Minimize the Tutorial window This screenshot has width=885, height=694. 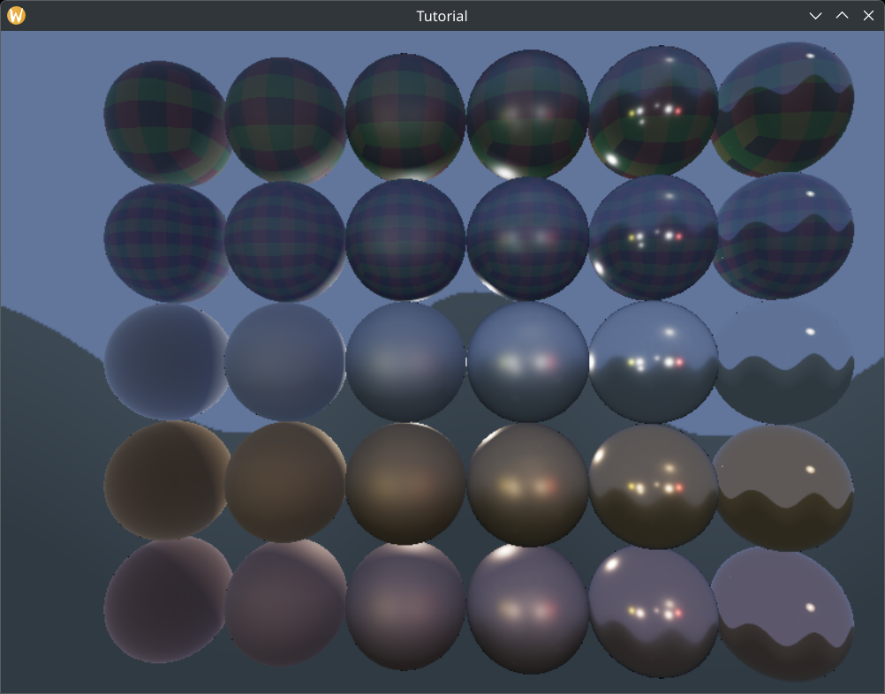[x=815, y=15]
